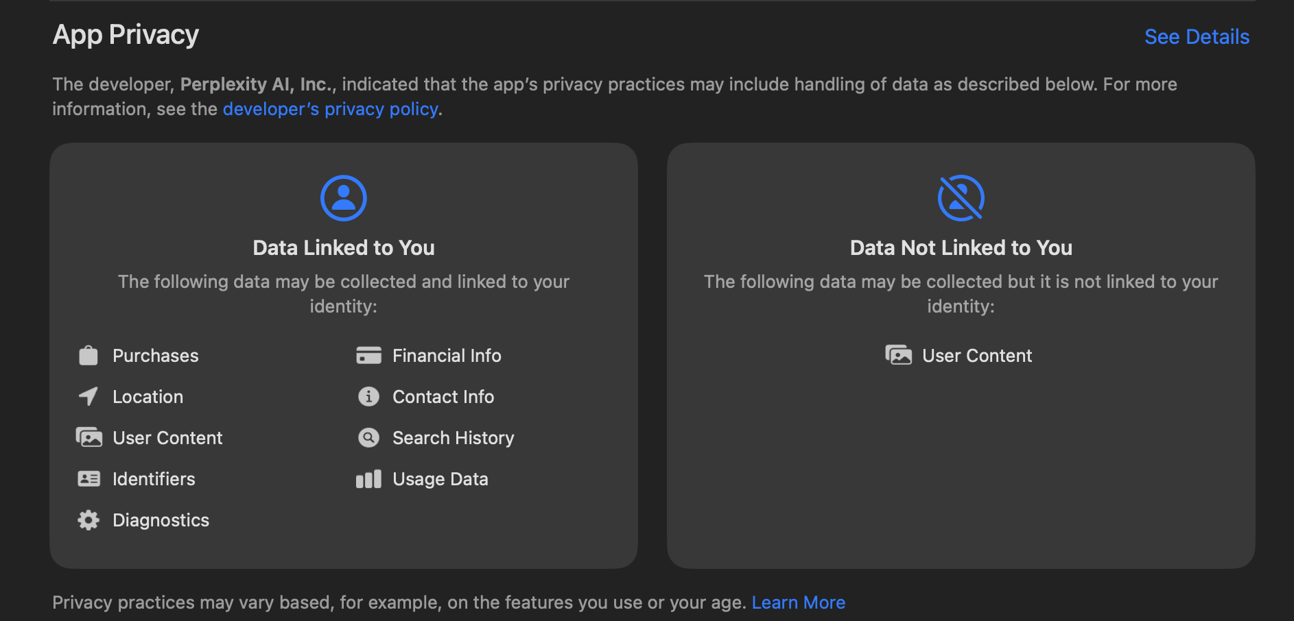Select the Search History label

click(453, 438)
